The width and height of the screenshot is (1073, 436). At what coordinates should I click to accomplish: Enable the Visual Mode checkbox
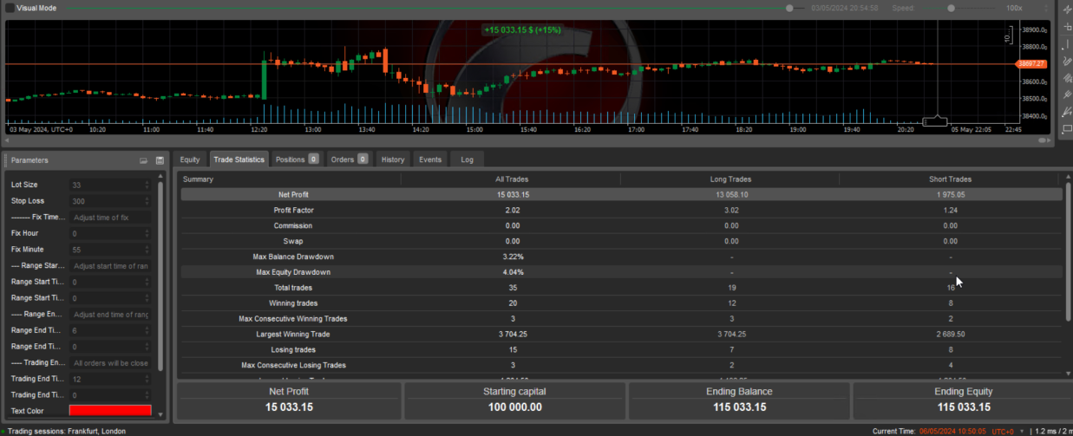10,8
